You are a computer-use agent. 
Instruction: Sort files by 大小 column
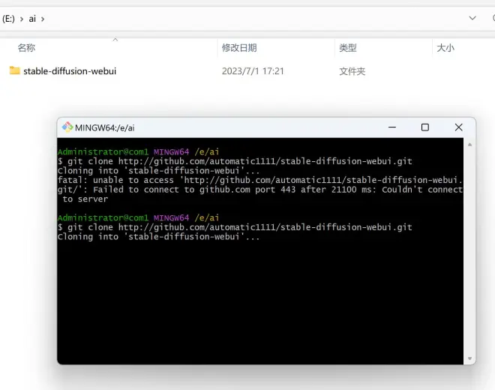coord(445,48)
